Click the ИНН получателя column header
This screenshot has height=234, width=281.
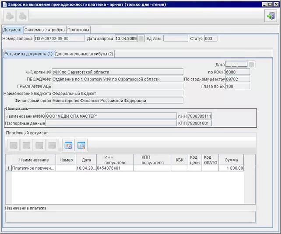coord(115,160)
